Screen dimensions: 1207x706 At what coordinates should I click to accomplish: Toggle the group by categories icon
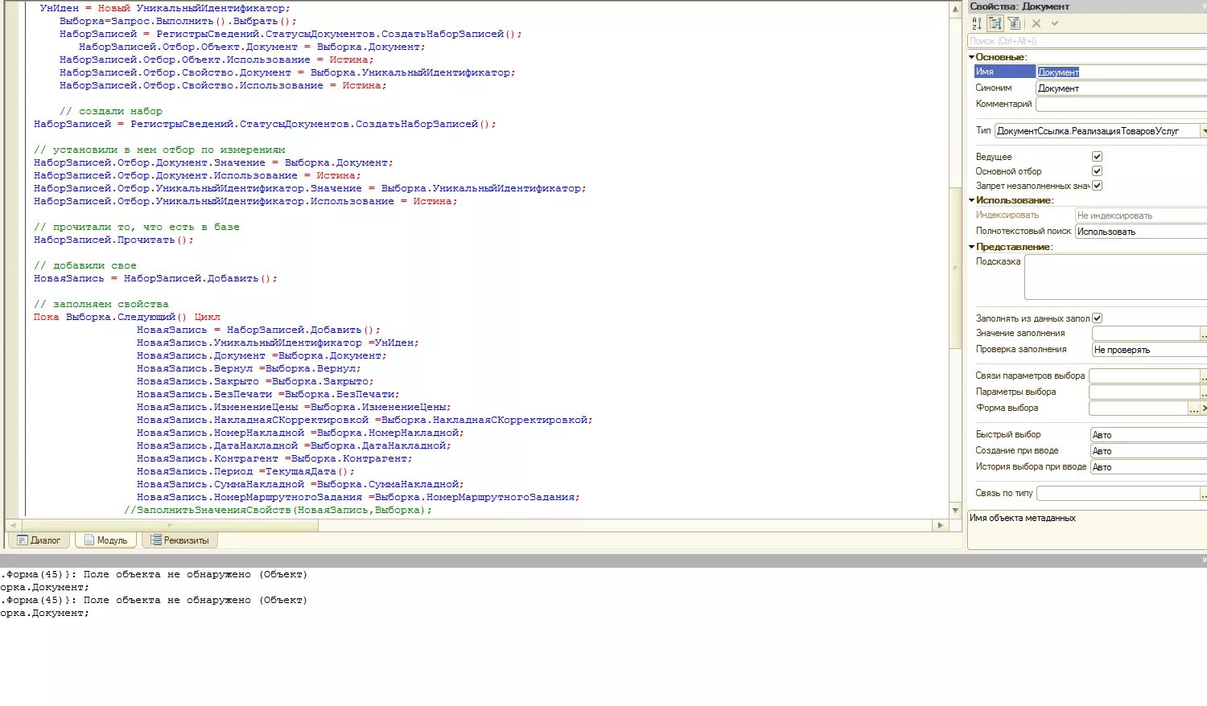pos(995,23)
